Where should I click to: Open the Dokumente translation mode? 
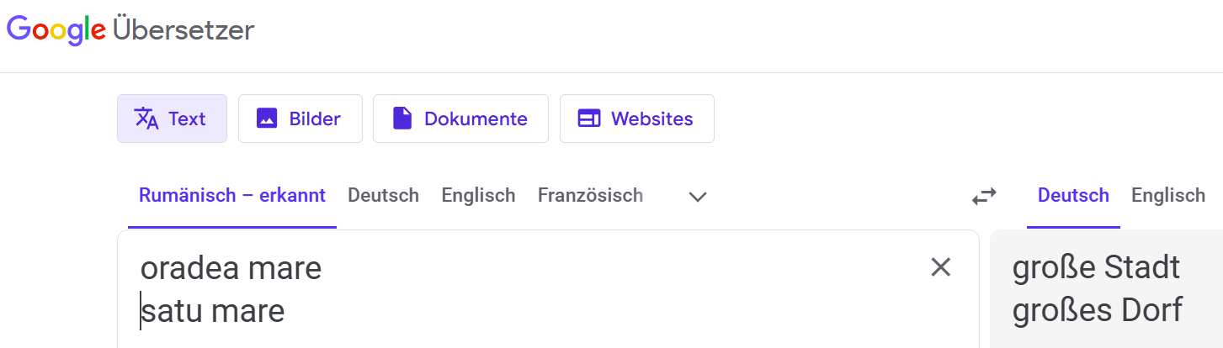coord(460,119)
